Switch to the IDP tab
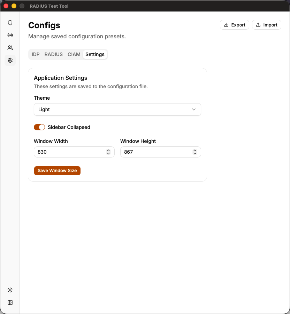The width and height of the screenshot is (290, 314). [x=36, y=54]
